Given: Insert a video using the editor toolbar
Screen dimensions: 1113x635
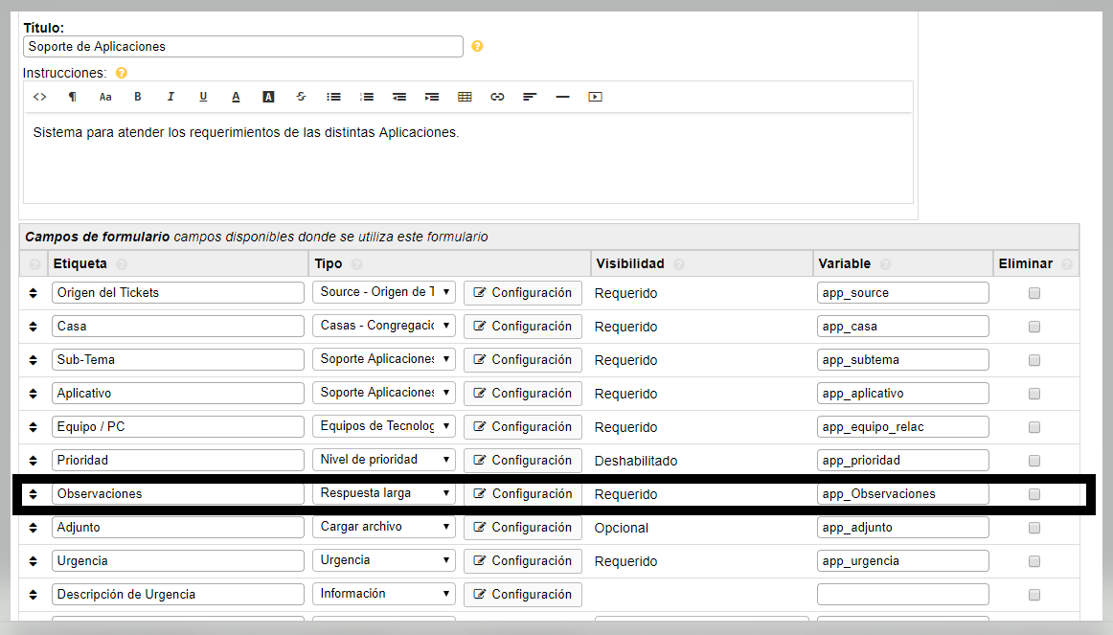Looking at the screenshot, I should [595, 97].
